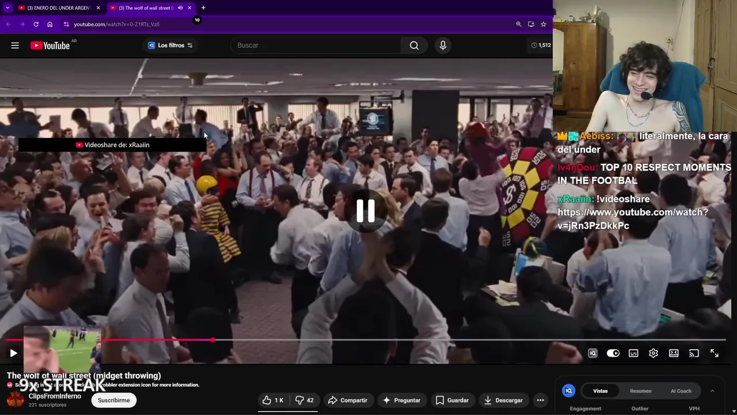737x415 pixels.
Task: Mute the tab via speaker icon
Action: [180, 7]
